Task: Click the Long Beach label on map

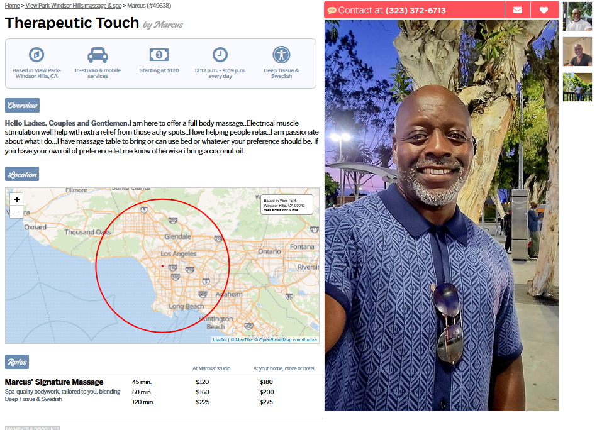Action: tap(187, 306)
